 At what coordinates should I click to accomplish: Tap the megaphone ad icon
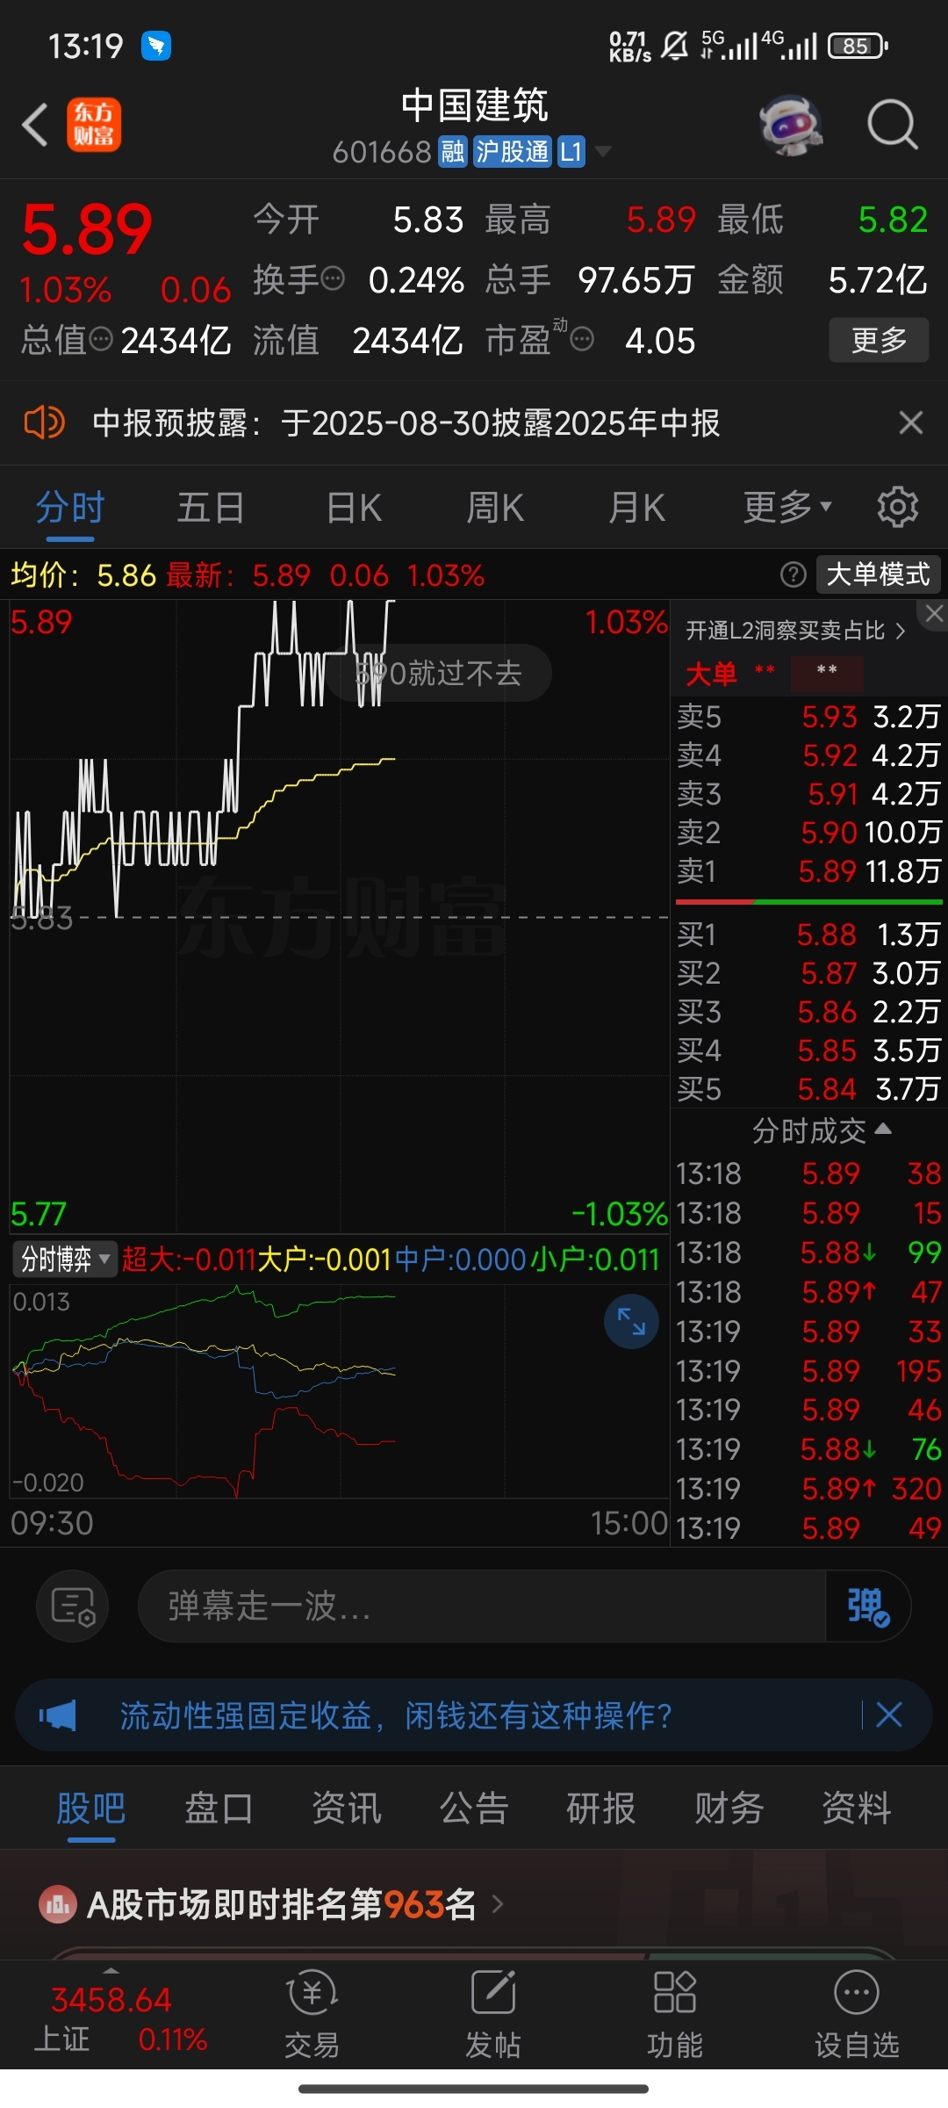[58, 1715]
